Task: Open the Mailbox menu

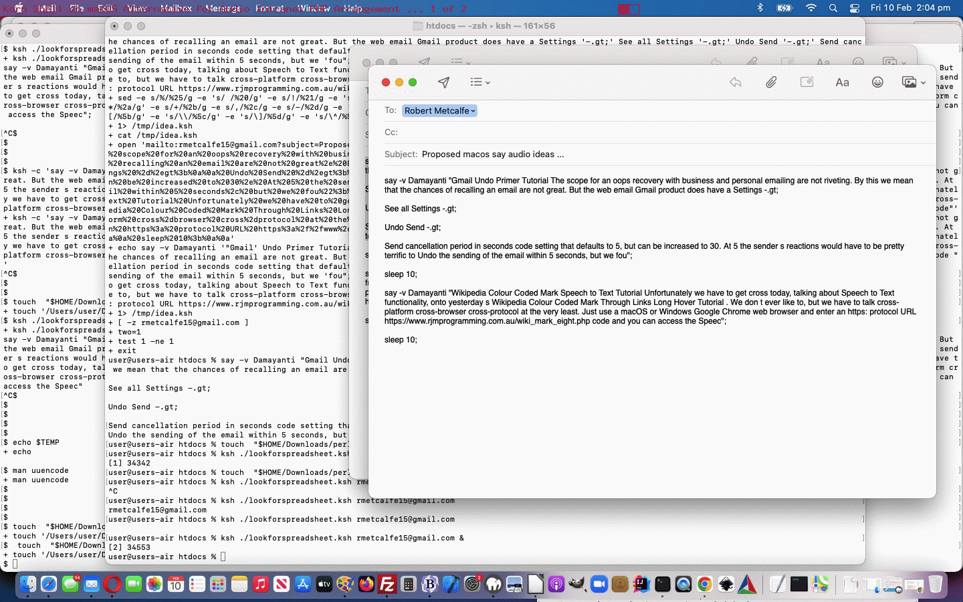Action: coord(176,8)
